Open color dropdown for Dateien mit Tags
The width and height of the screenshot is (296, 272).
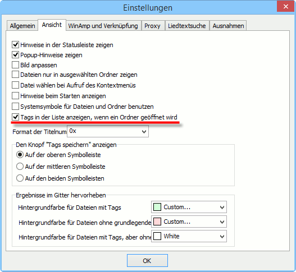point(189,207)
